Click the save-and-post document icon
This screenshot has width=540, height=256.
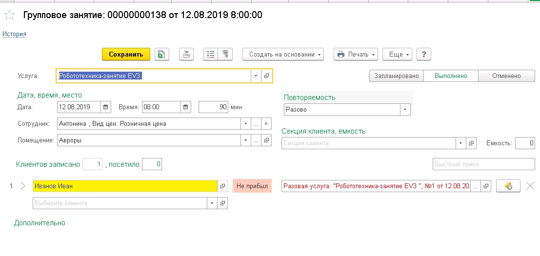coord(161,54)
